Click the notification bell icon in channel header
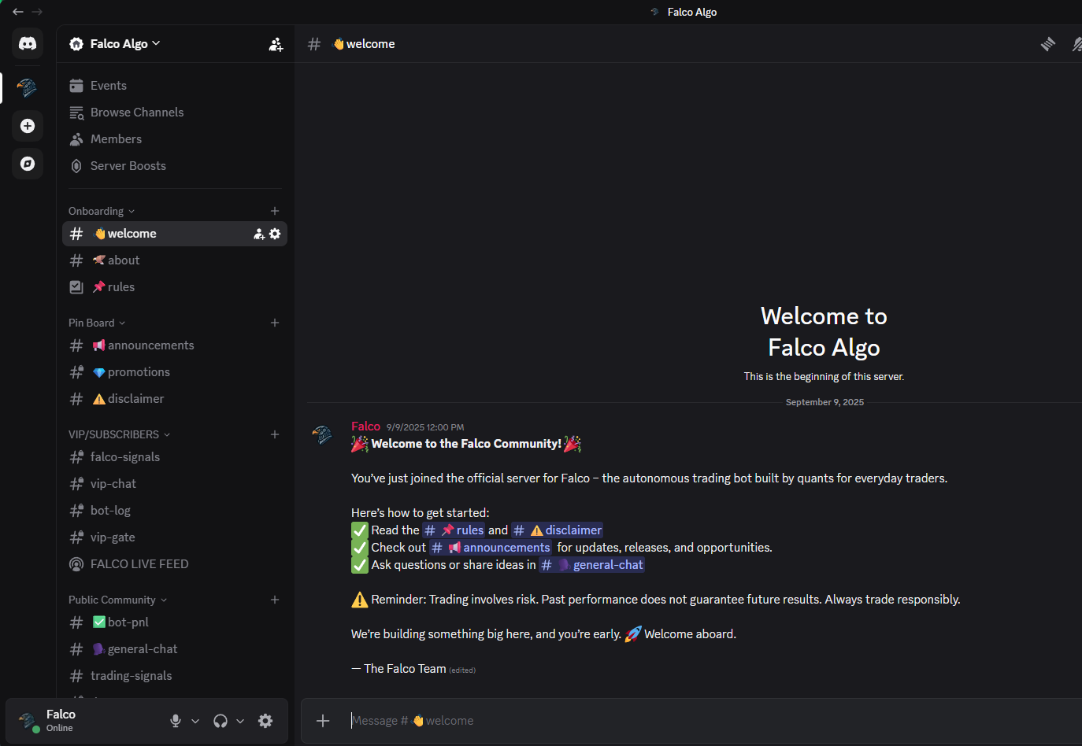Viewport: 1082px width, 746px height. coord(1076,44)
